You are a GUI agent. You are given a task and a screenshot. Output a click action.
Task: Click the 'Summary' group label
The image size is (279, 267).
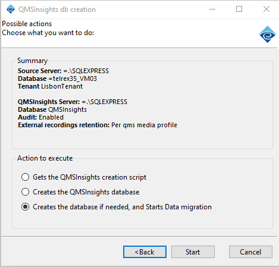point(32,61)
